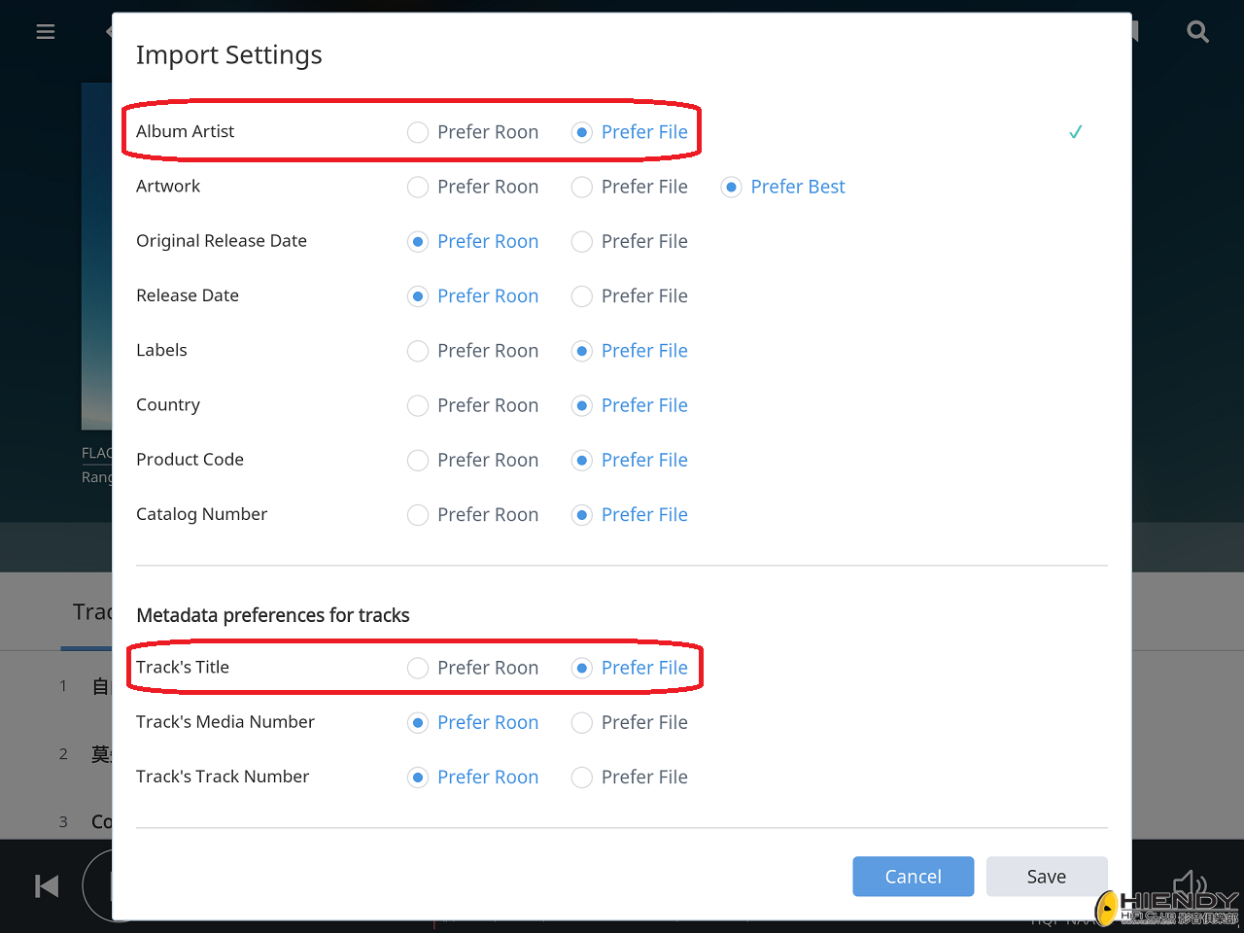Open search with the magnifier icon
The width and height of the screenshot is (1244, 933).
1197,32
